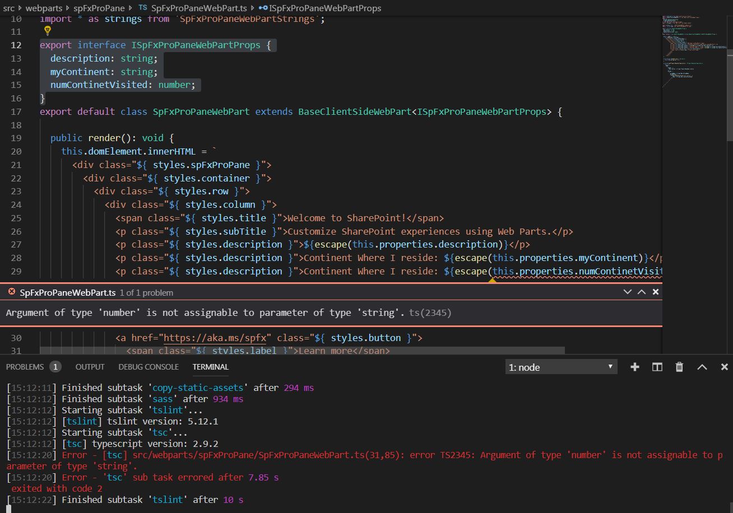The image size is (733, 513).
Task: Split the terminal using the split icon
Action: [657, 367]
